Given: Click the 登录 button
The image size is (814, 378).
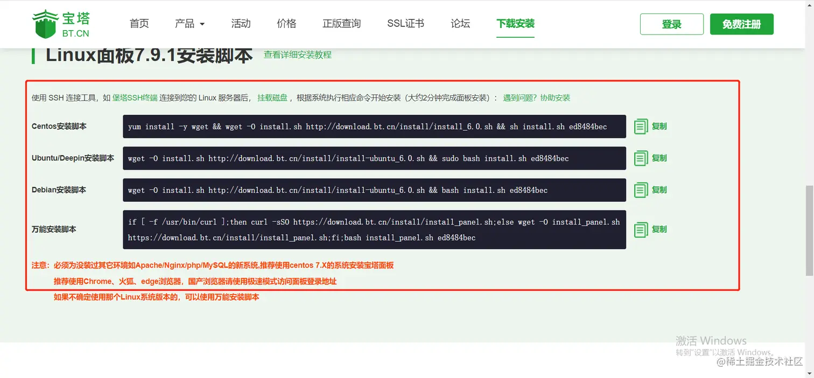Looking at the screenshot, I should pyautogui.click(x=672, y=24).
